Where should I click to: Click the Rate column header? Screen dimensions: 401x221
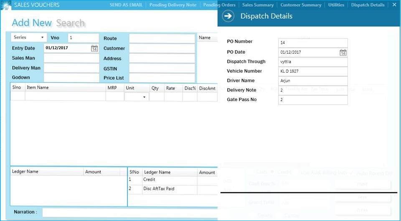click(x=173, y=88)
